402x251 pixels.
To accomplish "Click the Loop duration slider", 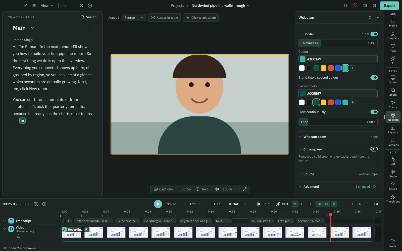I will pyautogui.click(x=338, y=122).
